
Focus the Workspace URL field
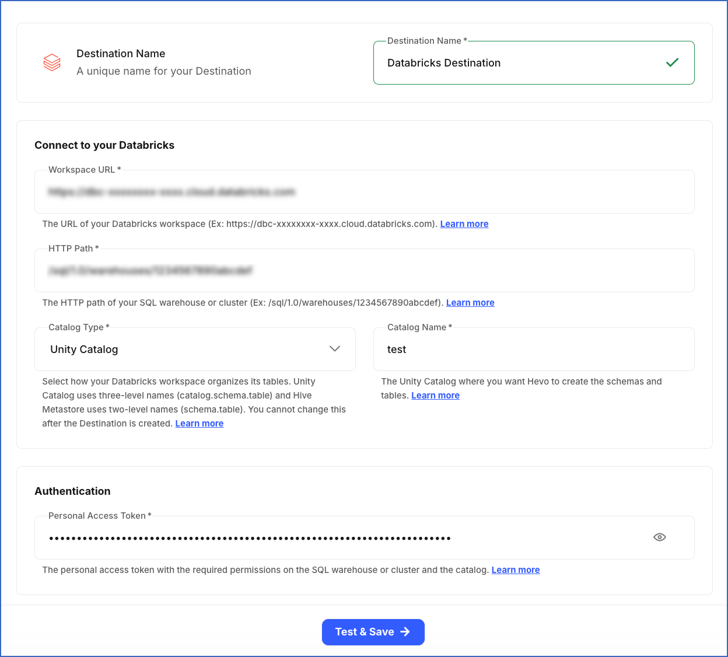[365, 191]
